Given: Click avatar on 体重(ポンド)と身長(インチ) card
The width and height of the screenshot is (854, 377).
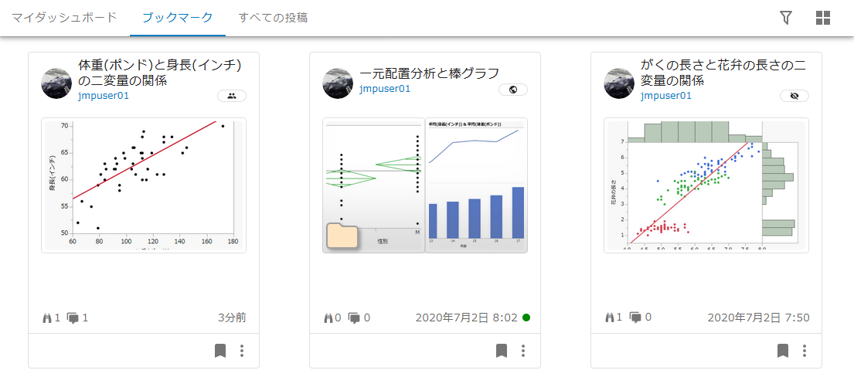Looking at the screenshot, I should [x=56, y=83].
